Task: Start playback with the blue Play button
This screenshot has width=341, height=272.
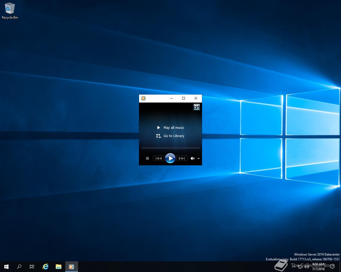Action: pyautogui.click(x=170, y=158)
